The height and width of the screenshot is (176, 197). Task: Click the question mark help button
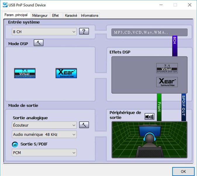pos(84,31)
